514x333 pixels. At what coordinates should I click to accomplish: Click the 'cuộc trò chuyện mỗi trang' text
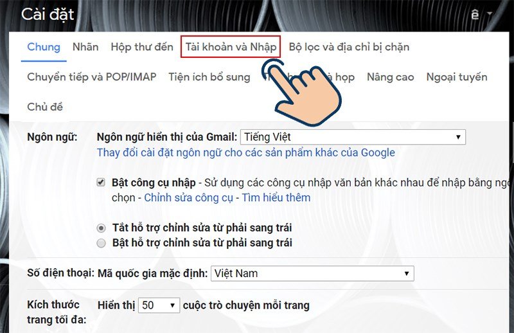[x=246, y=305]
